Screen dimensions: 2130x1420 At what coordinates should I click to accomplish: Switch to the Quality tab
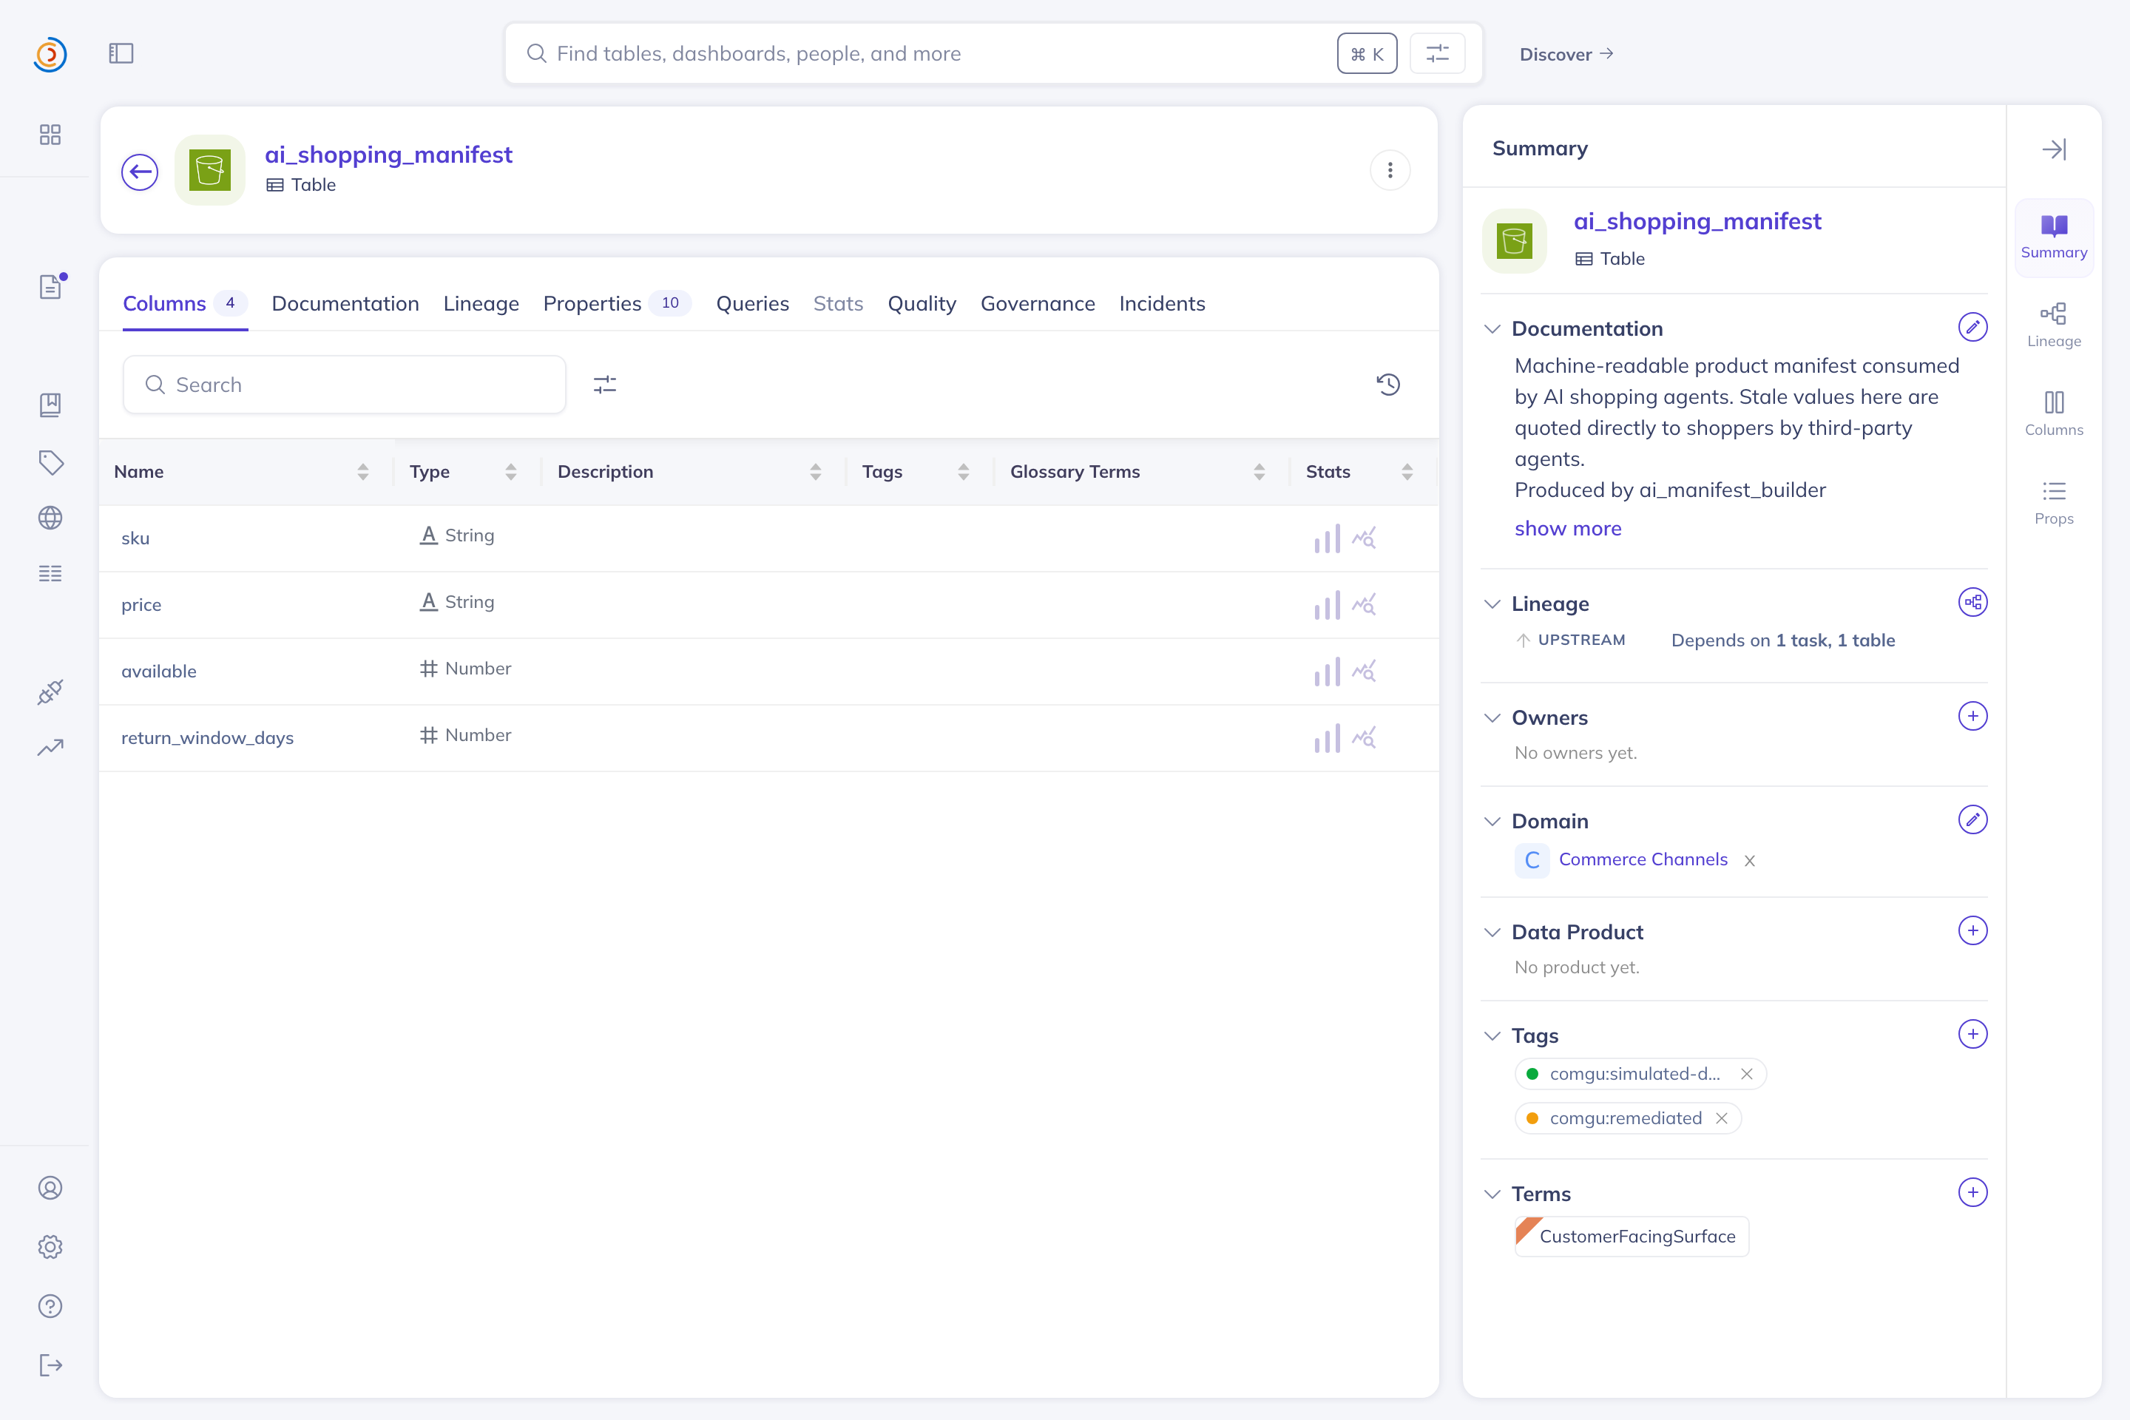[922, 303]
